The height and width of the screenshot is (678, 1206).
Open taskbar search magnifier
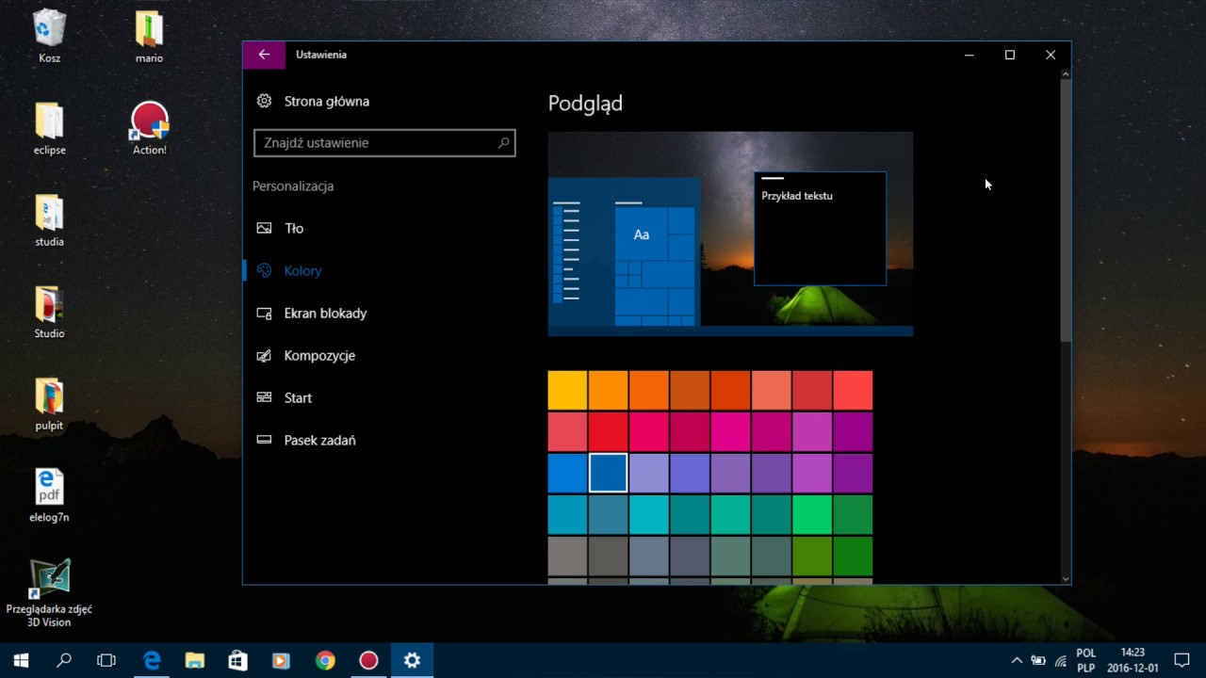pyautogui.click(x=64, y=660)
